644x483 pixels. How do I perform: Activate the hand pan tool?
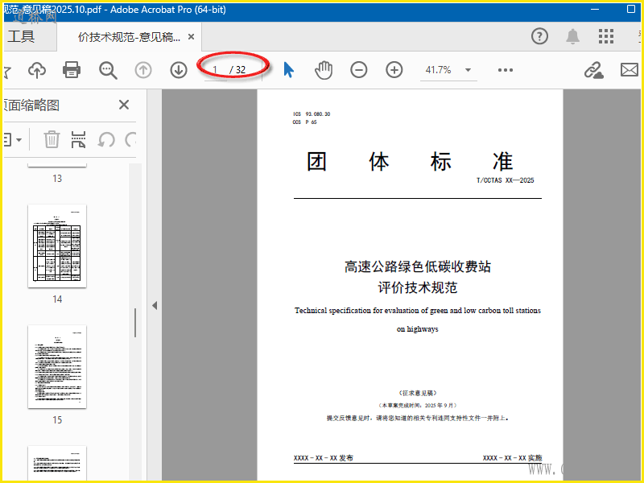click(324, 70)
